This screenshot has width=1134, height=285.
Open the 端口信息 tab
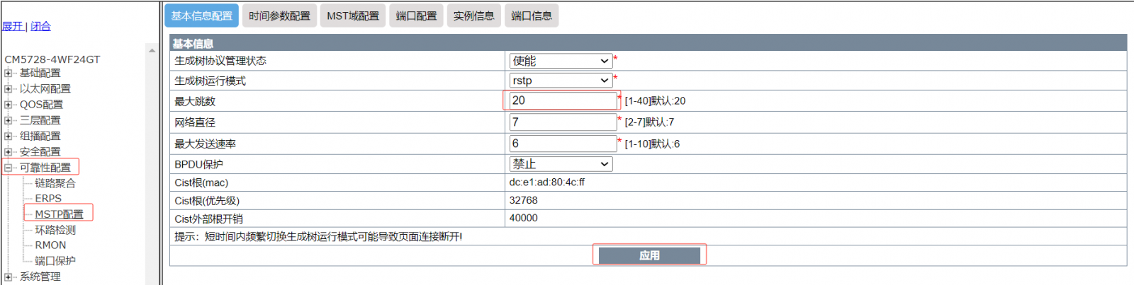click(531, 16)
